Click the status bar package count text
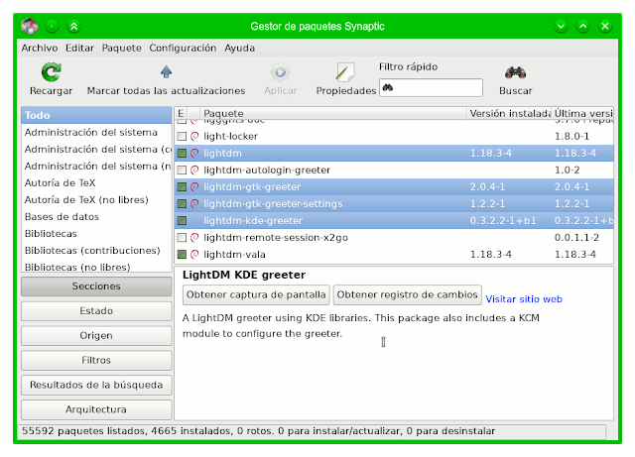The image size is (635, 457). coord(258,430)
